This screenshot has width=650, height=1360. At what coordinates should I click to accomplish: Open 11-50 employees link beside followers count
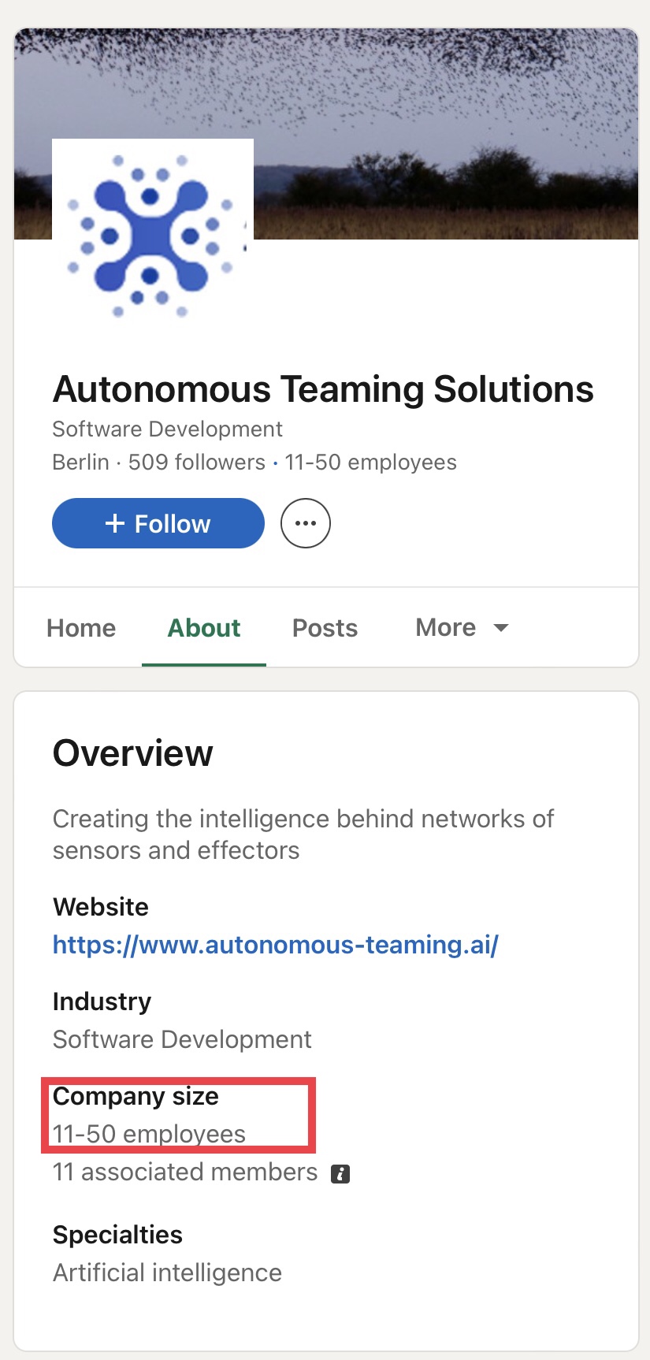[370, 462]
